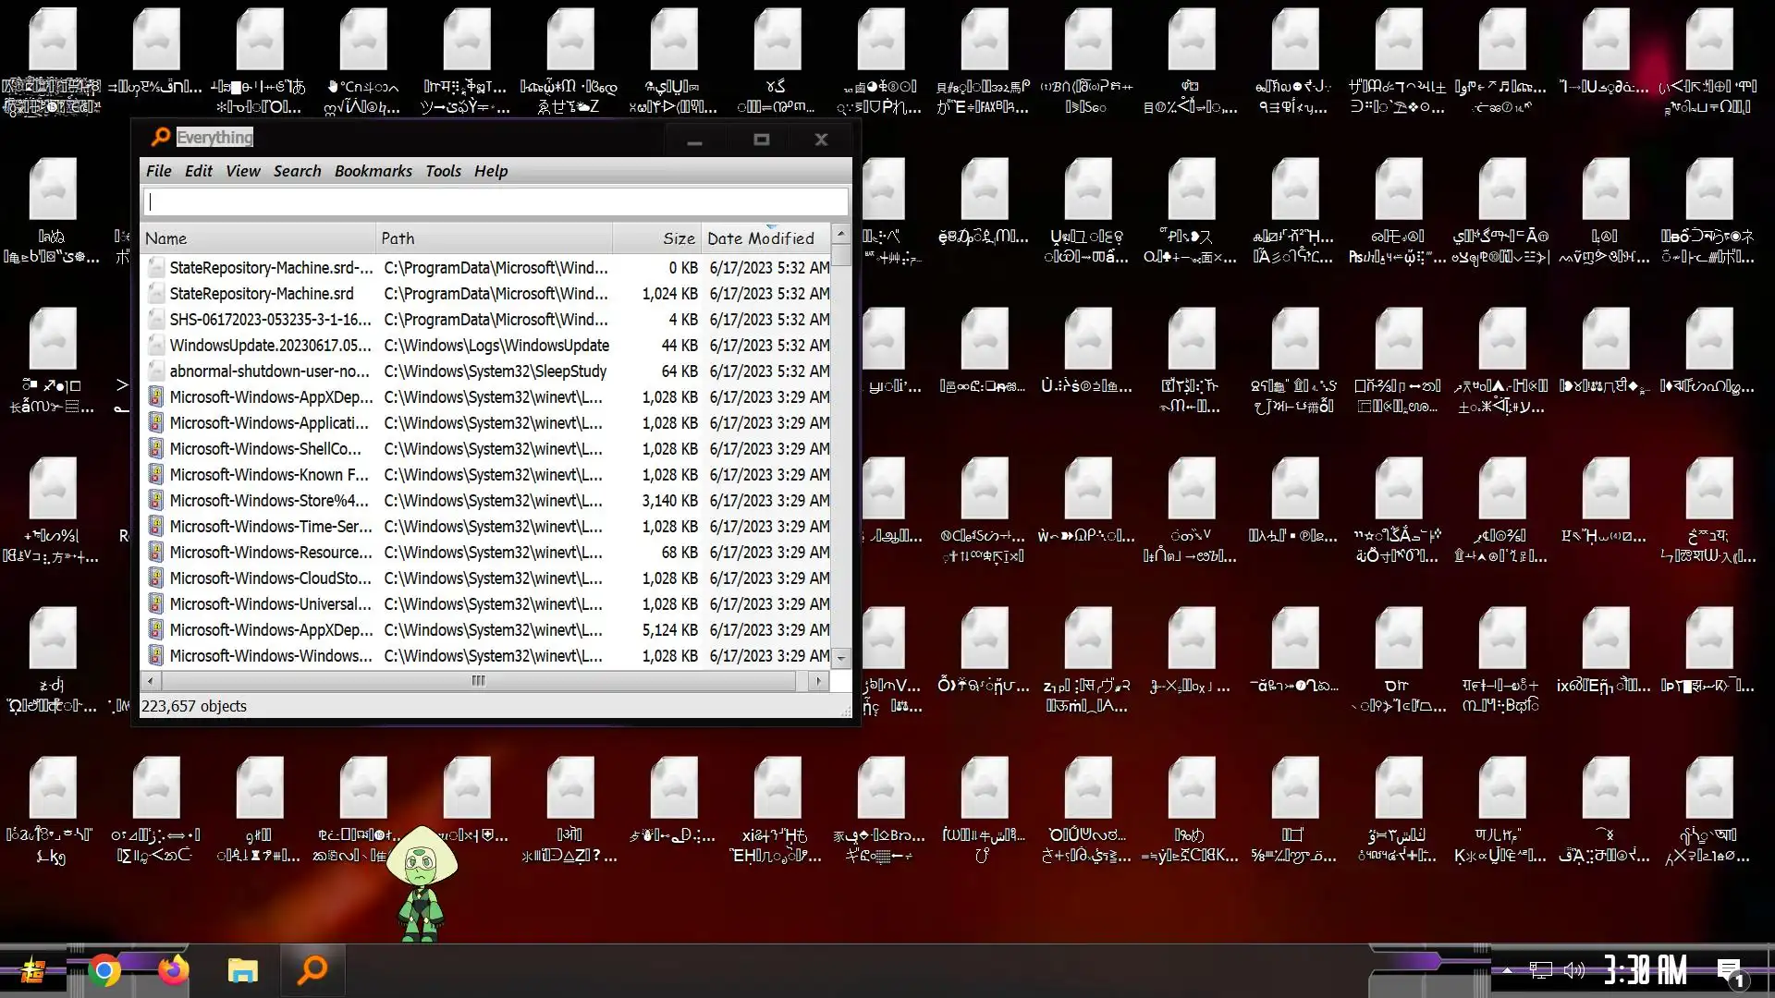
Task: Open the volume speaker tray icon
Action: (x=1573, y=970)
